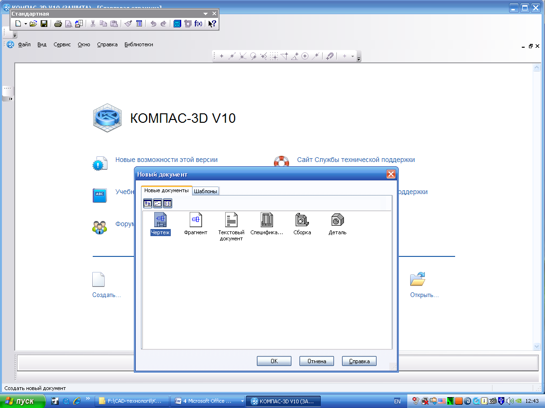
Task: Toggle the snap magnet icon
Action: click(x=330, y=56)
